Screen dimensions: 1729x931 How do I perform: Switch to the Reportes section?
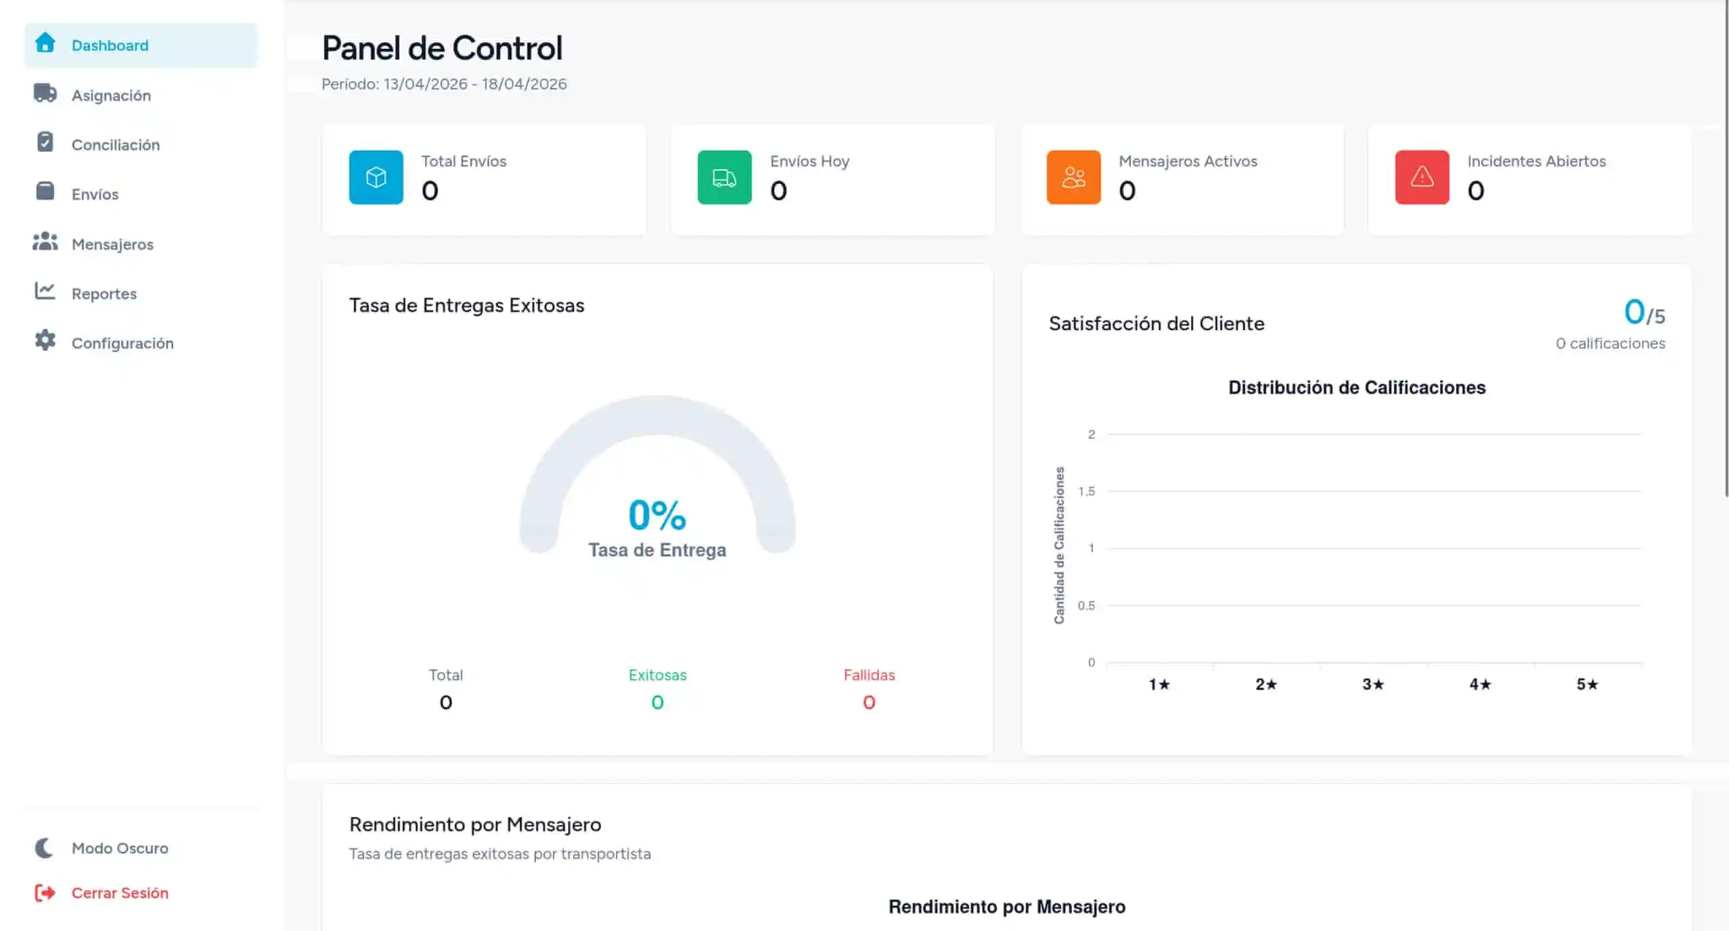tap(104, 293)
